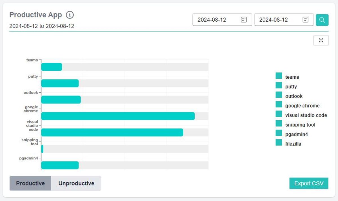The image size is (338, 201).
Task: Toggle putty legend color swatch
Action: coord(279,85)
